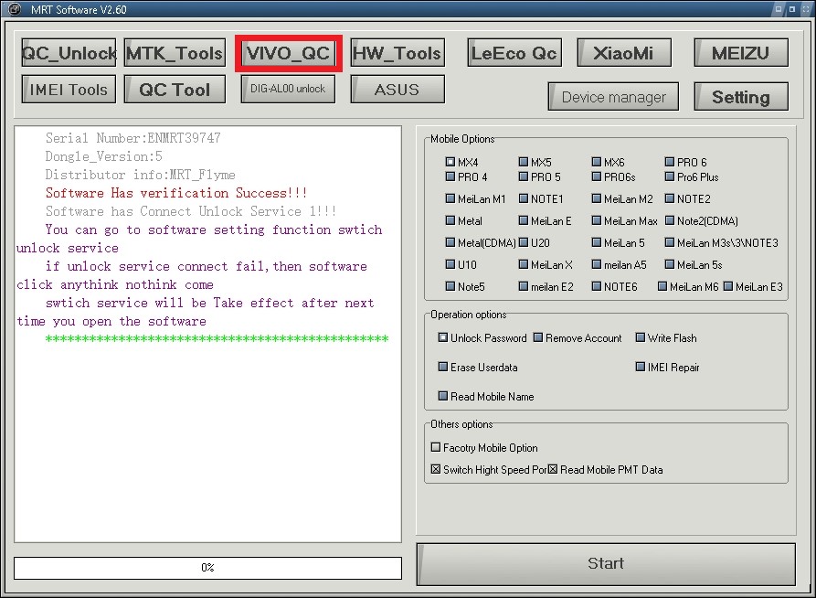Click DIG-AL00 unlock button
Screen dimensions: 816x598
(x=289, y=89)
